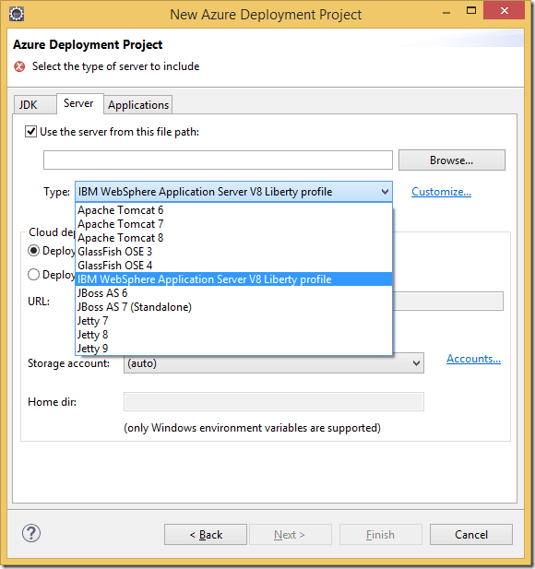Viewport: 535px width, 569px height.
Task: Choose Jetty 9 server type
Action: point(233,349)
